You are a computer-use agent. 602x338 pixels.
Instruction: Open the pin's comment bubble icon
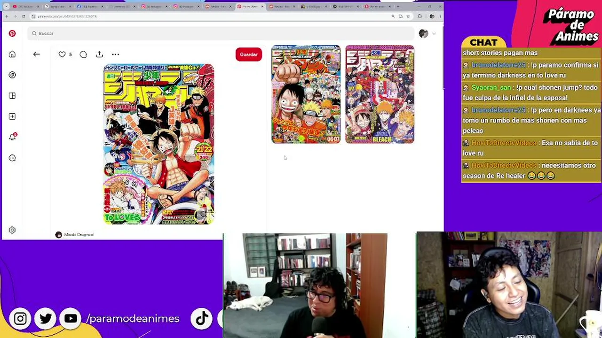tap(83, 54)
